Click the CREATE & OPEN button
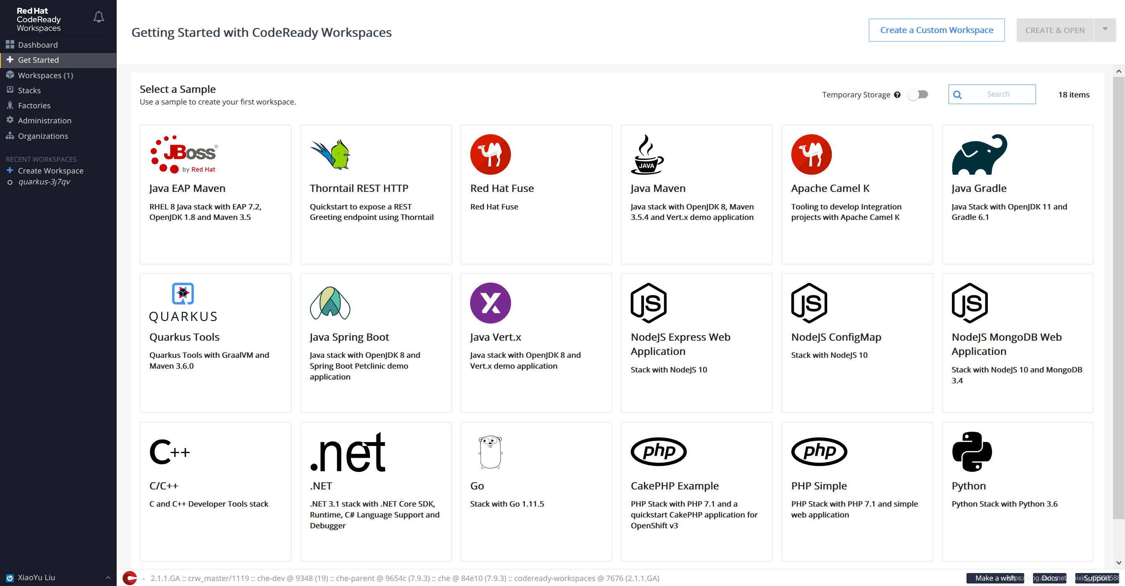Screen dimensions: 1125x586 (x=1055, y=30)
